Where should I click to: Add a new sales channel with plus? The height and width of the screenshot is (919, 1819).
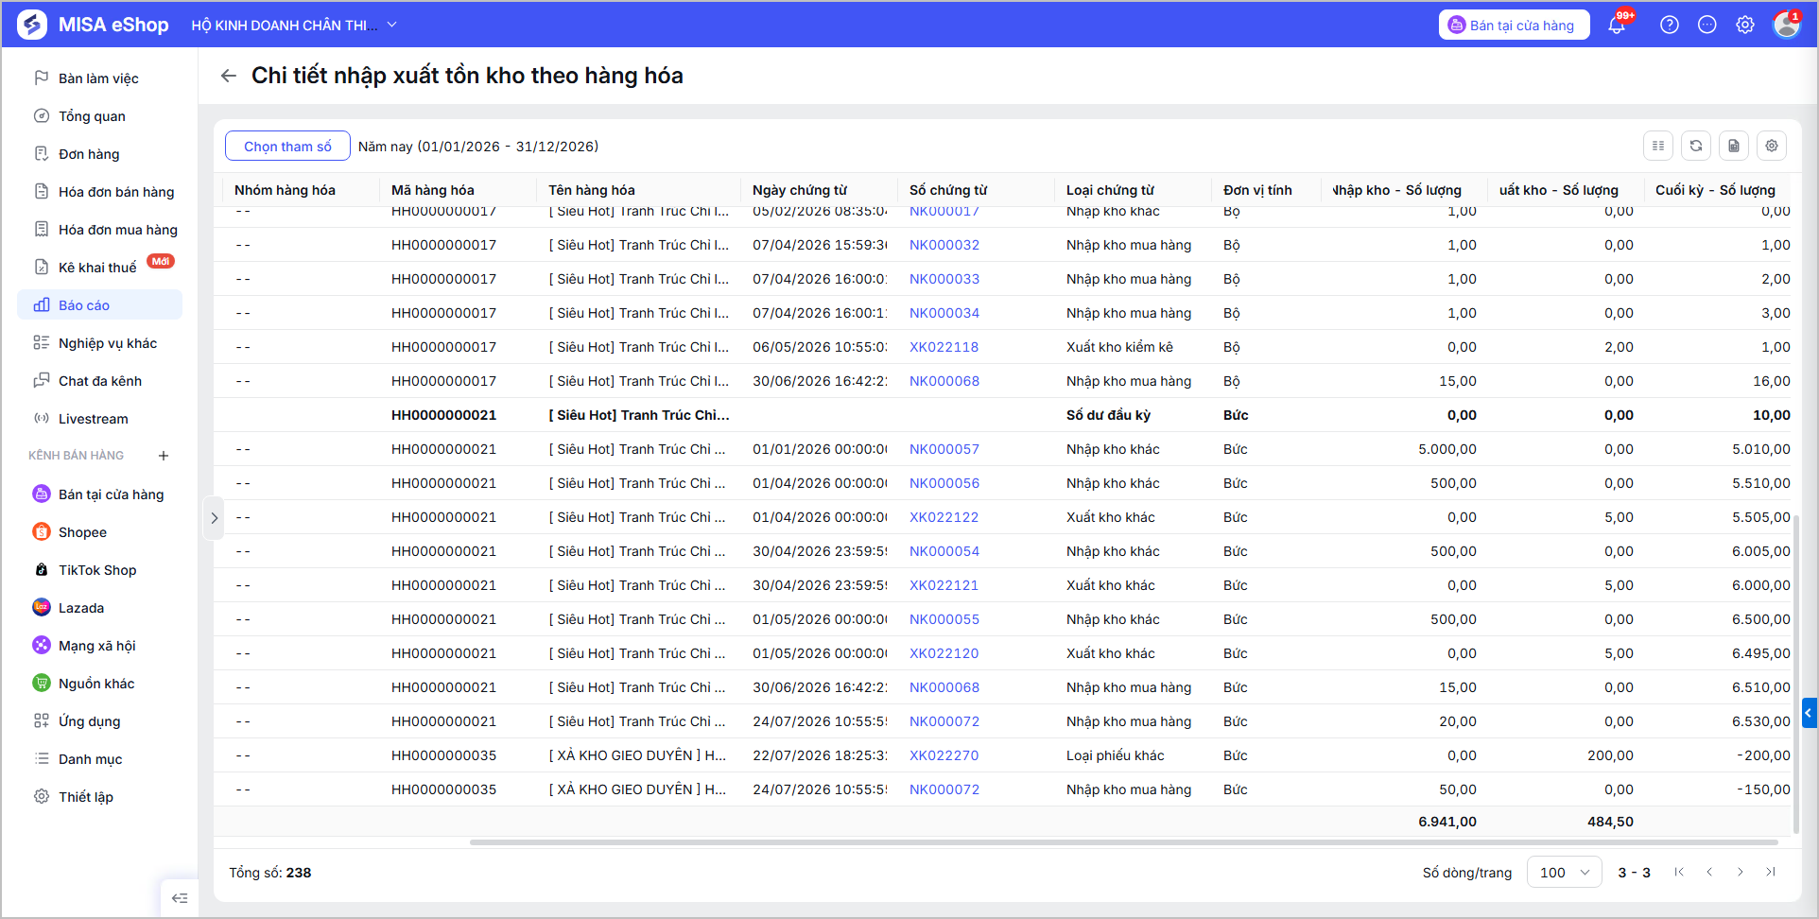(164, 456)
